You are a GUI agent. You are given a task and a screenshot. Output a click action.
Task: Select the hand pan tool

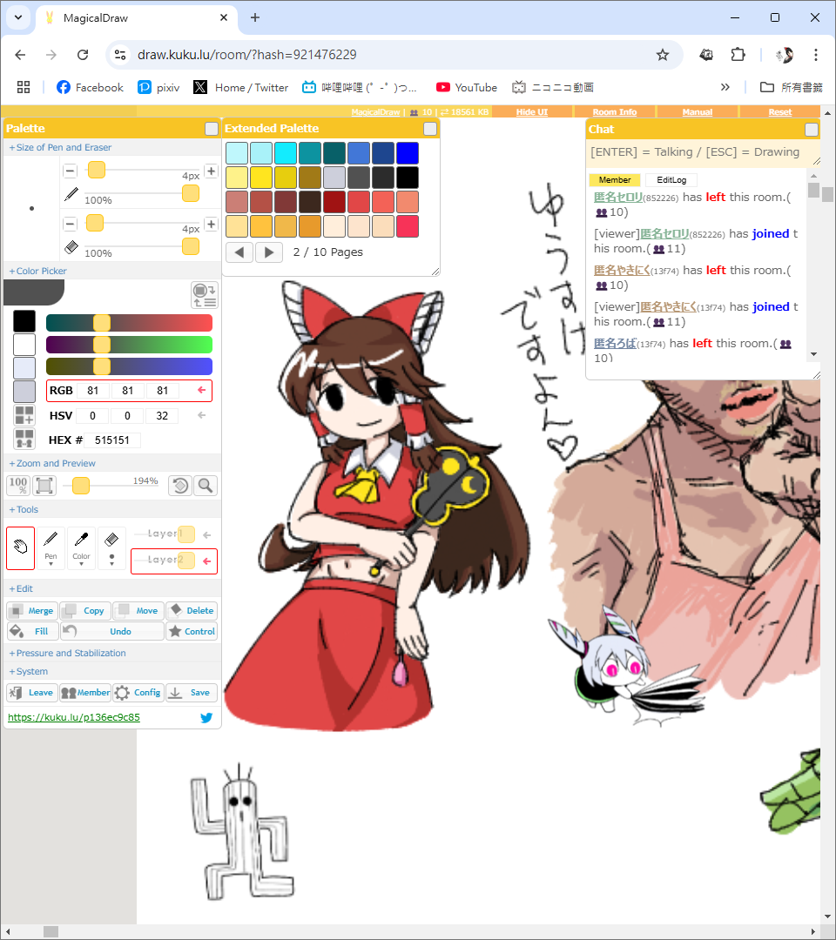tap(20, 548)
